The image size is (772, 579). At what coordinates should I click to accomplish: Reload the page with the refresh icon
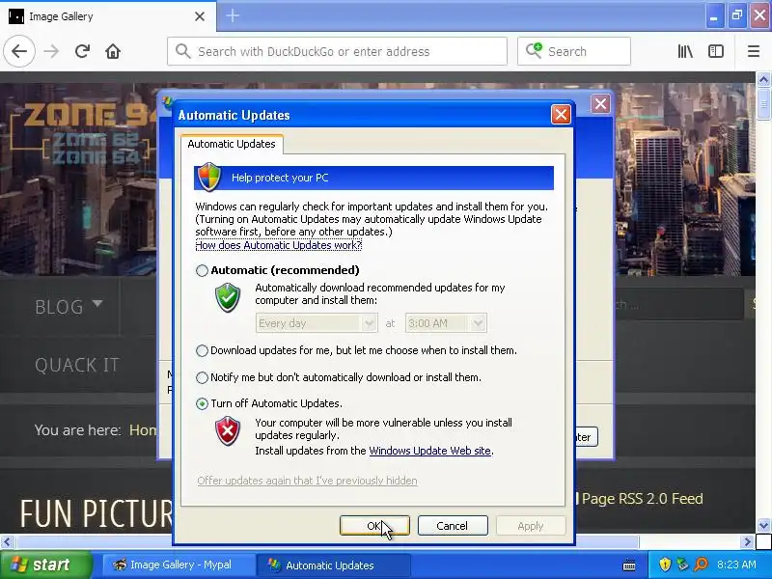(82, 51)
